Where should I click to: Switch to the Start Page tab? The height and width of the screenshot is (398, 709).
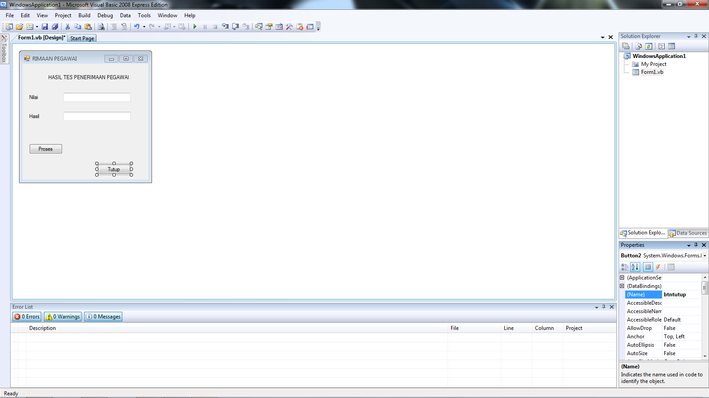pyautogui.click(x=82, y=38)
